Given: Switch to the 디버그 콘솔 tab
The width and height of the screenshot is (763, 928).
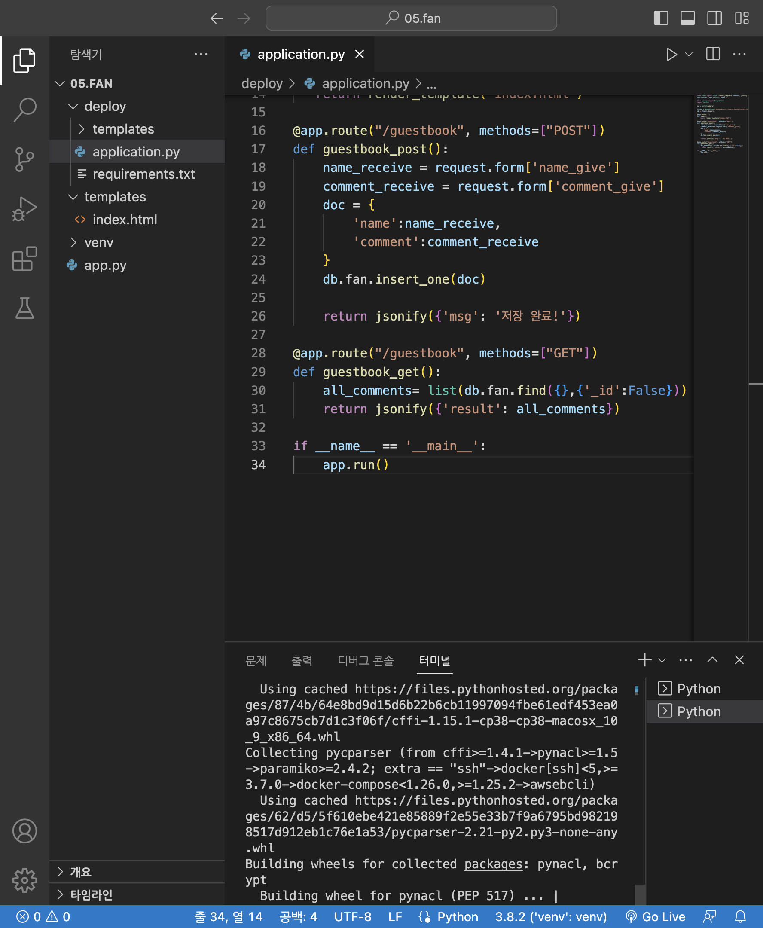Looking at the screenshot, I should click(x=366, y=660).
